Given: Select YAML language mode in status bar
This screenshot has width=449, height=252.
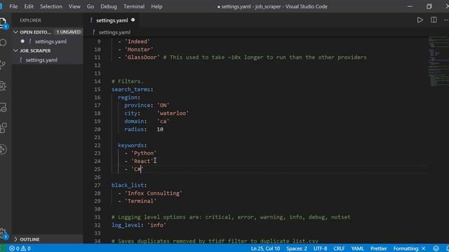Looking at the screenshot, I should 357,248.
